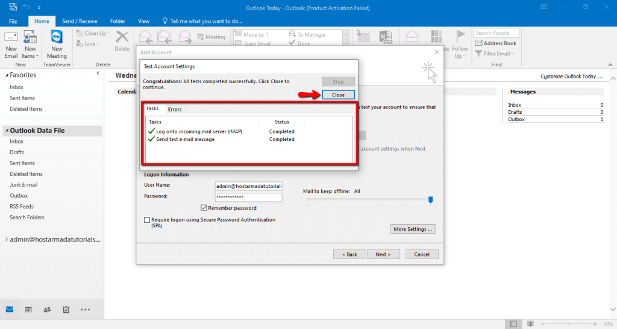The width and height of the screenshot is (617, 329).
Task: Select Inbox under Favorites
Action: (x=16, y=87)
